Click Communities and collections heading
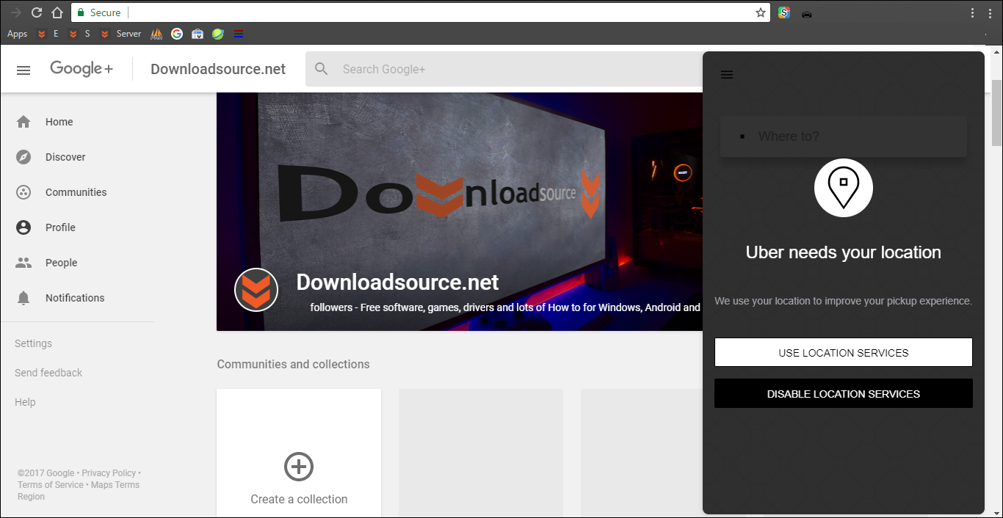This screenshot has width=1003, height=518. click(x=293, y=364)
